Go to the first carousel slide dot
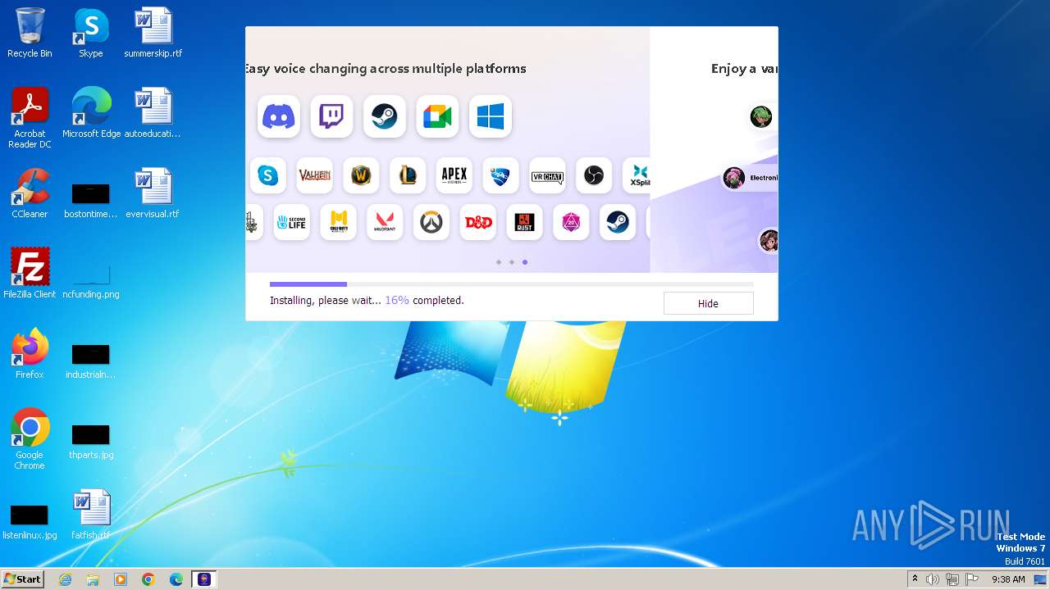 499,262
